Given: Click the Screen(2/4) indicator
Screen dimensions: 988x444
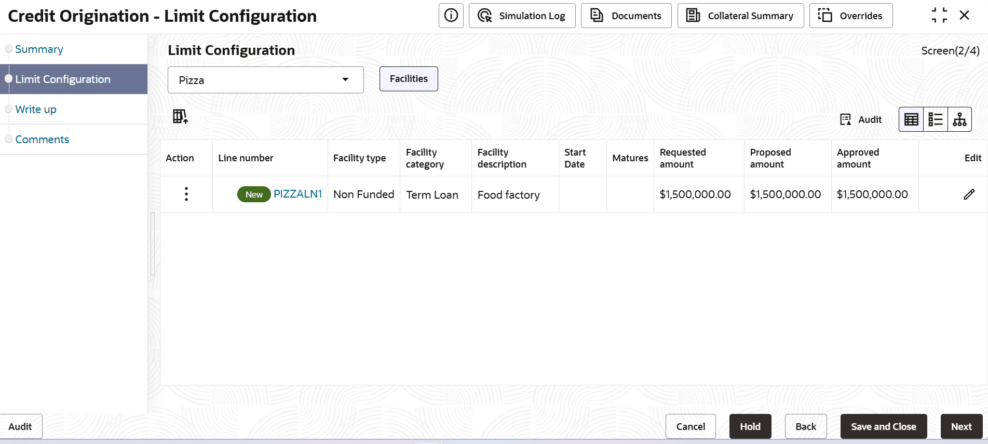Looking at the screenshot, I should click(x=950, y=51).
